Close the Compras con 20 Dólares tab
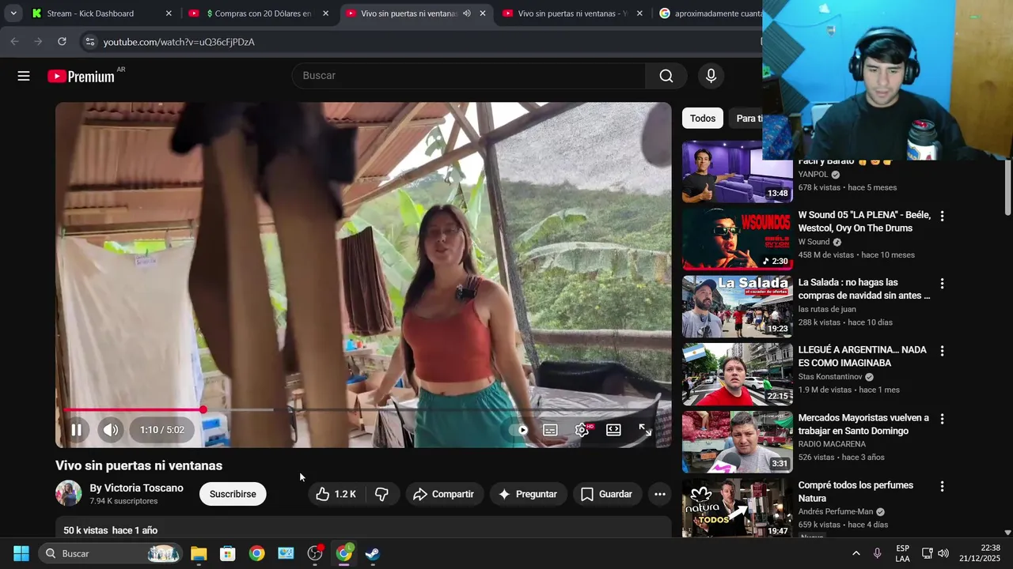 pyautogui.click(x=325, y=13)
